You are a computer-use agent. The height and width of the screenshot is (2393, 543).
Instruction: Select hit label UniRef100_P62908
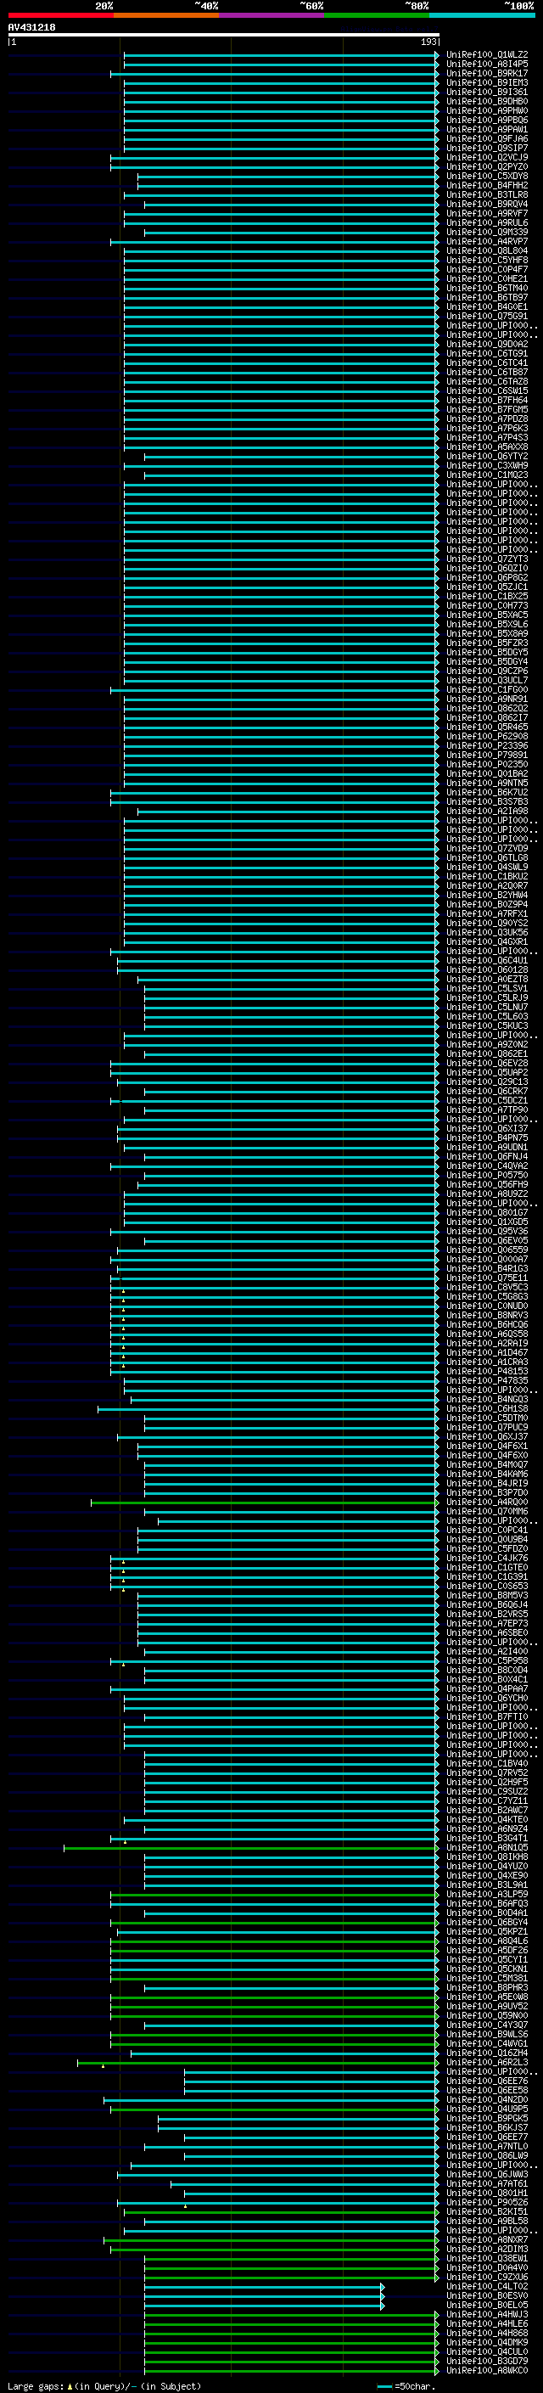[486, 737]
